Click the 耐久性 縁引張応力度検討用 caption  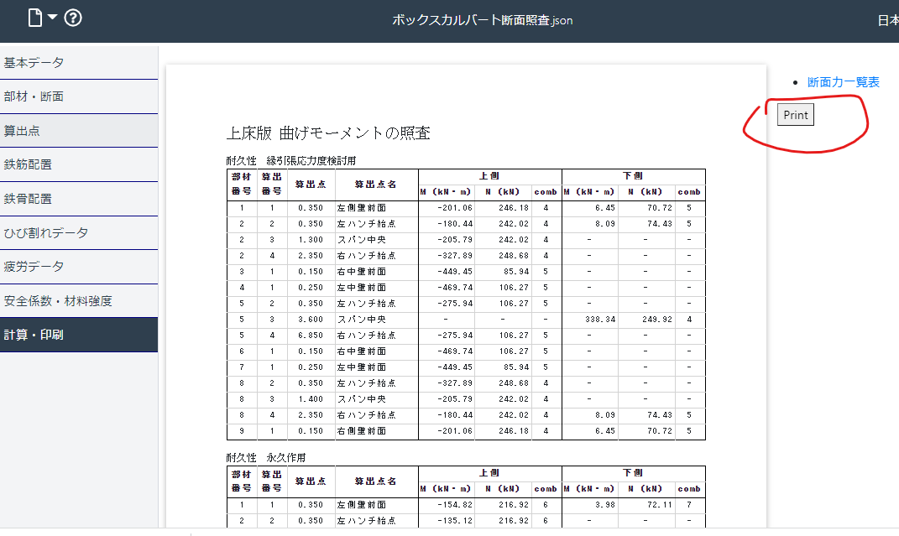291,160
